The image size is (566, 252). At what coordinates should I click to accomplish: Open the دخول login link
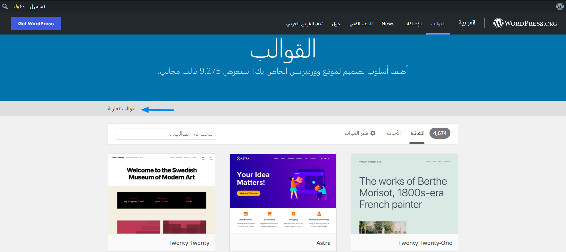point(19,6)
